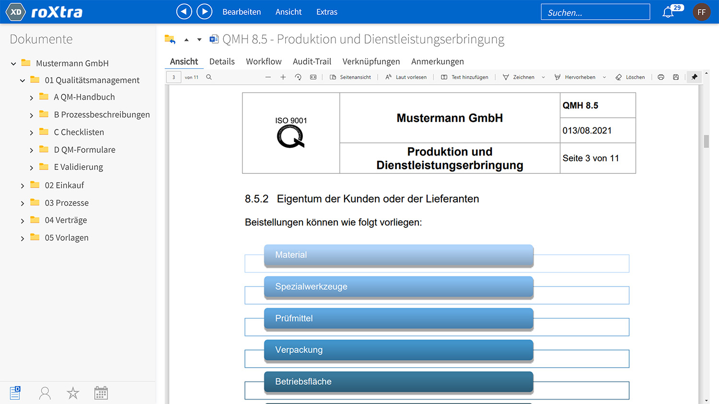Collapse the 01 Qualitätsmanagement folder
The image size is (719, 404).
coord(23,80)
